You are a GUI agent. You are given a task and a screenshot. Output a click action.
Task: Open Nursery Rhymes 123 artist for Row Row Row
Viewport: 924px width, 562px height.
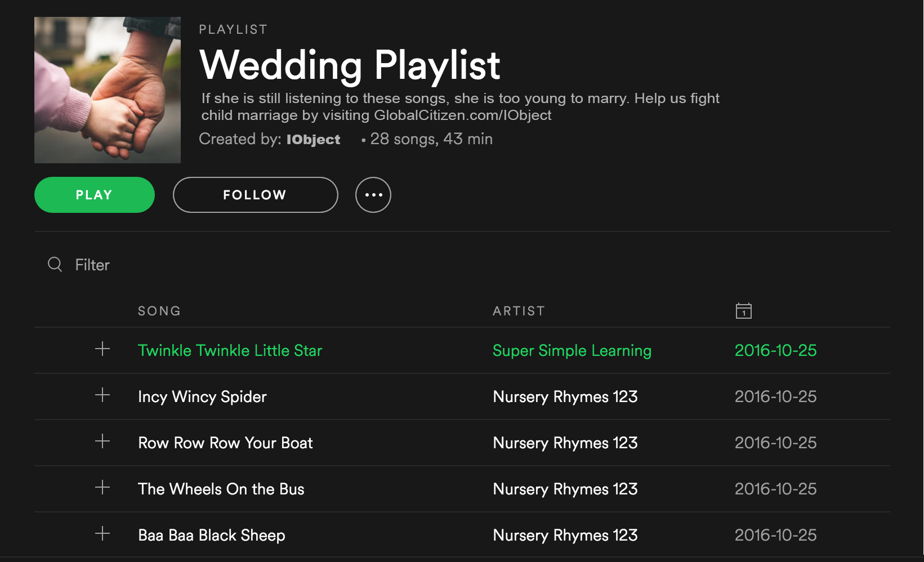click(x=565, y=443)
